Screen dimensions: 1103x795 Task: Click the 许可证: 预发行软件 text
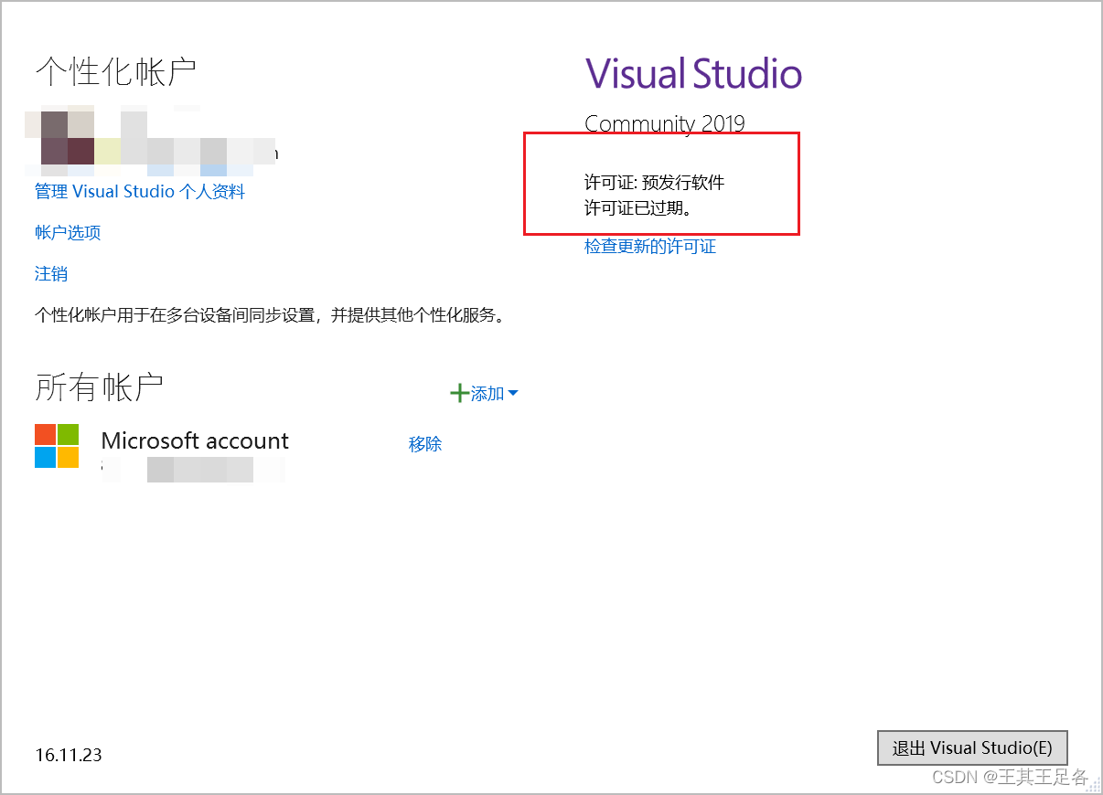coord(654,183)
